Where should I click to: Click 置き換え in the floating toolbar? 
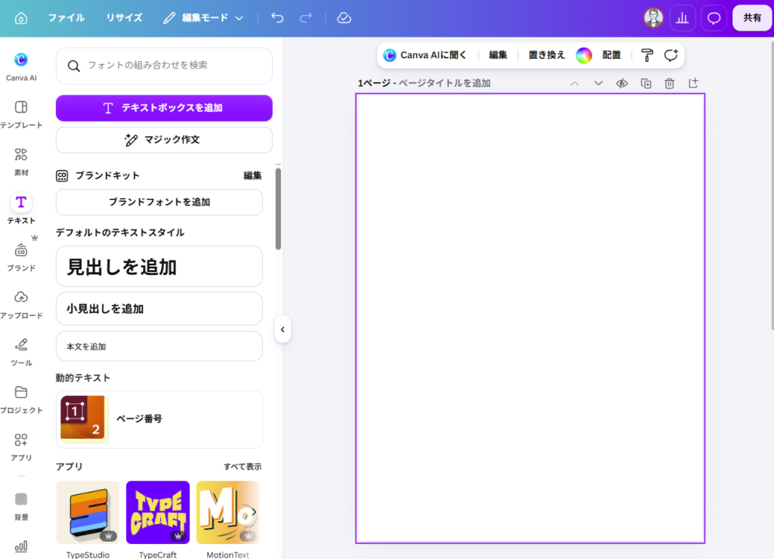point(546,54)
